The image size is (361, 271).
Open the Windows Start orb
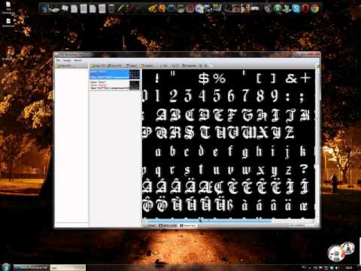pos(5,266)
